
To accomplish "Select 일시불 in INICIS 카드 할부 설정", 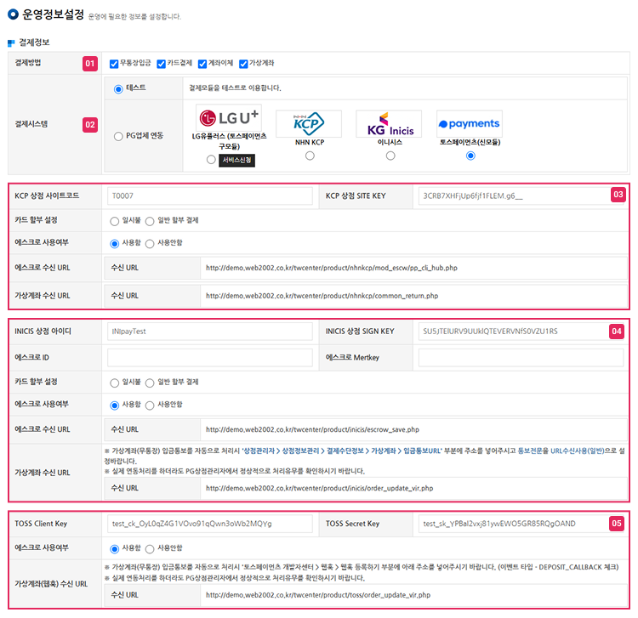I will point(114,383).
